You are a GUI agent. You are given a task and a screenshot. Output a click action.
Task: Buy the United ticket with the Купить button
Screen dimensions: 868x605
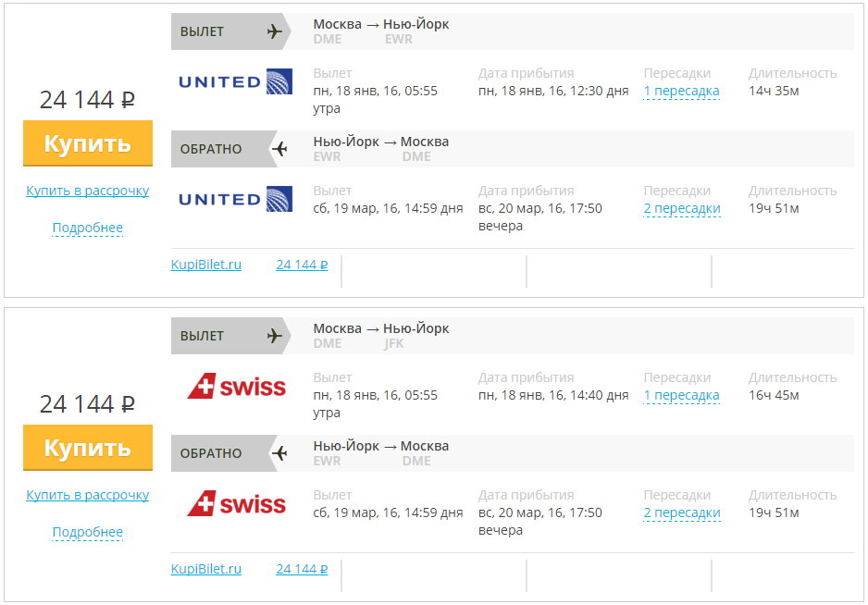[x=88, y=143]
